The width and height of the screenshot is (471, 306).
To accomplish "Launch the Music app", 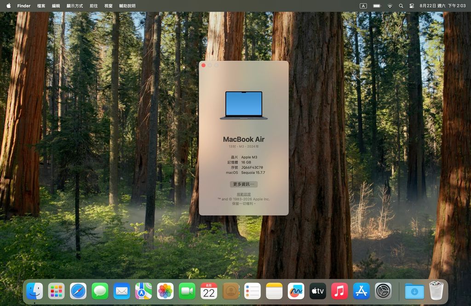I will (339, 291).
